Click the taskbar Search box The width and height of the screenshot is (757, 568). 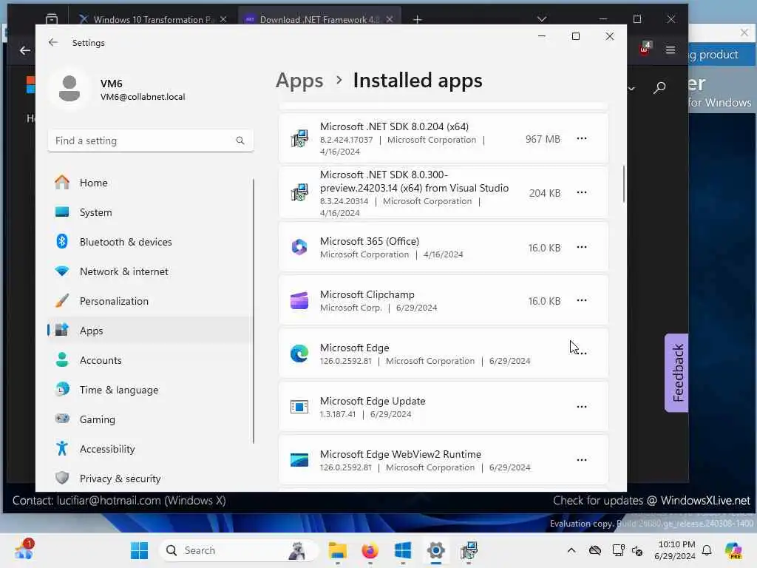239,550
